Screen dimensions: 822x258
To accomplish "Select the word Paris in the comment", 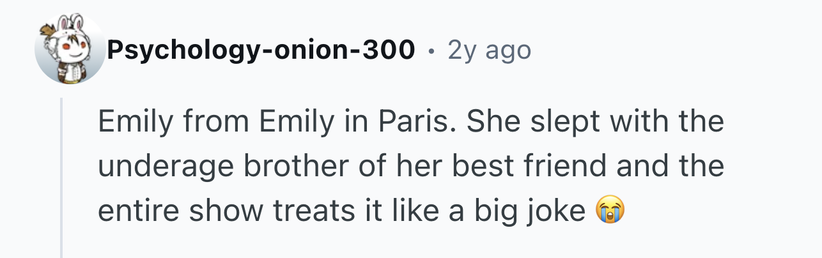I will [x=417, y=123].
